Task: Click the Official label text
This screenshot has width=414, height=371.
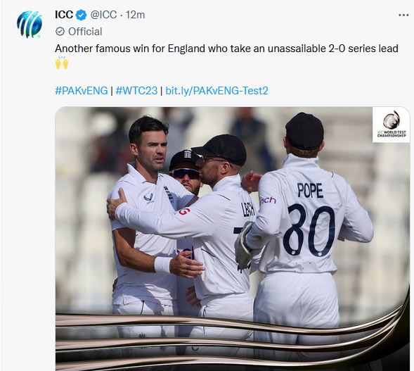Action: point(85,32)
